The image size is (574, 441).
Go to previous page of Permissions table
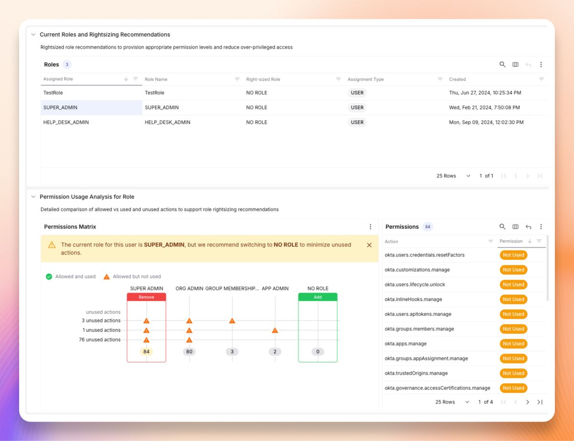click(516, 402)
